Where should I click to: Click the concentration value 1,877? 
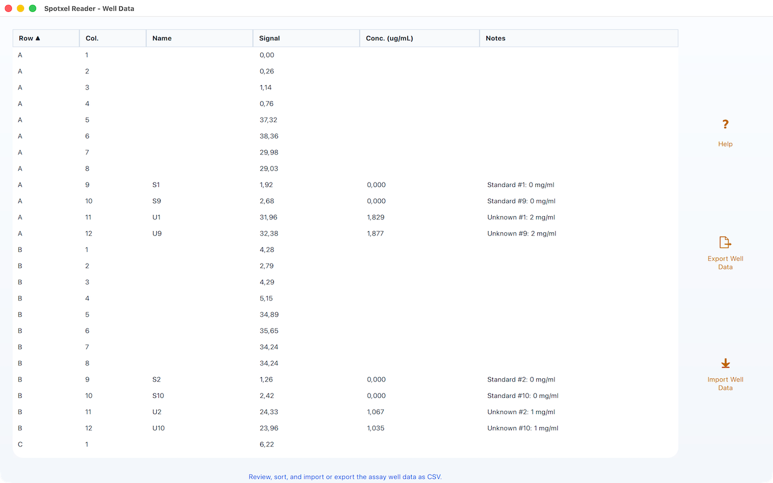click(x=375, y=233)
